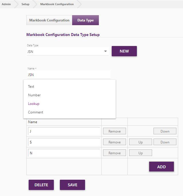Image resolution: width=183 pixels, height=196 pixels.
Task: Click ADD to add a lookup row
Action: click(162, 167)
